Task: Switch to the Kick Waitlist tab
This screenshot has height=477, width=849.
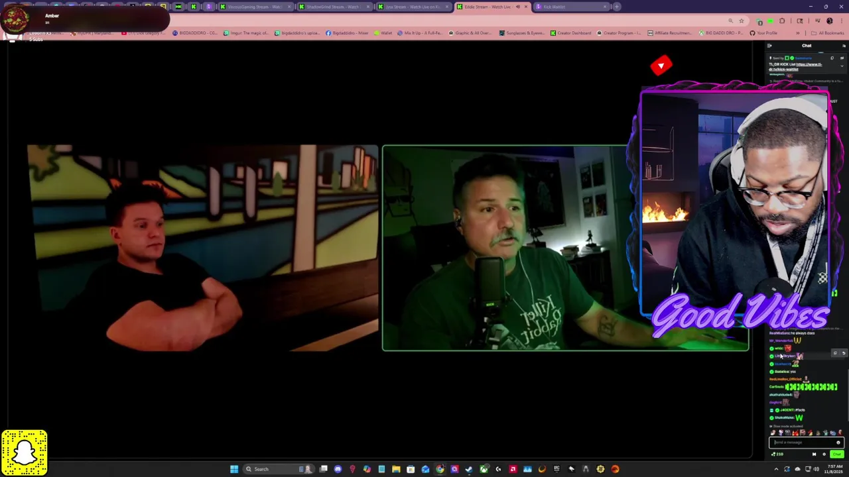Action: [x=571, y=7]
